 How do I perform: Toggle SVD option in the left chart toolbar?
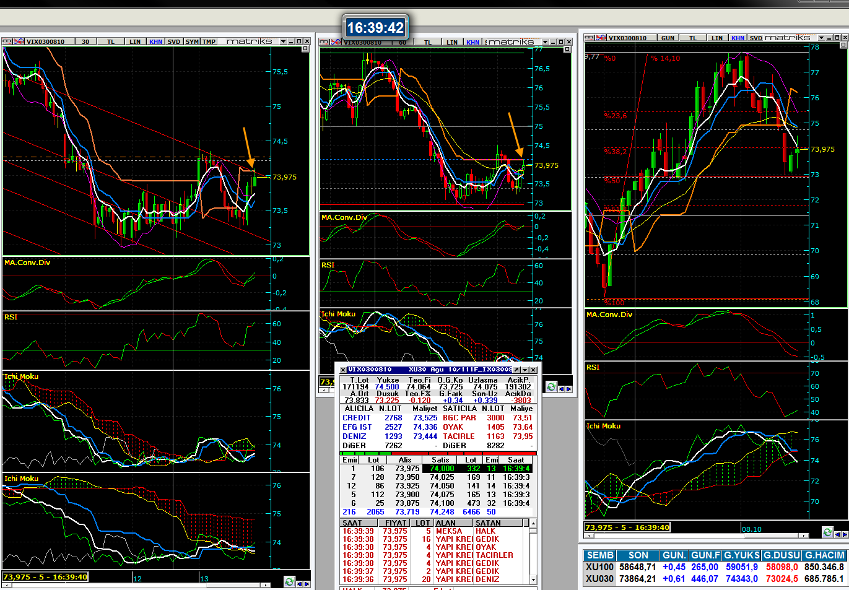(x=174, y=41)
